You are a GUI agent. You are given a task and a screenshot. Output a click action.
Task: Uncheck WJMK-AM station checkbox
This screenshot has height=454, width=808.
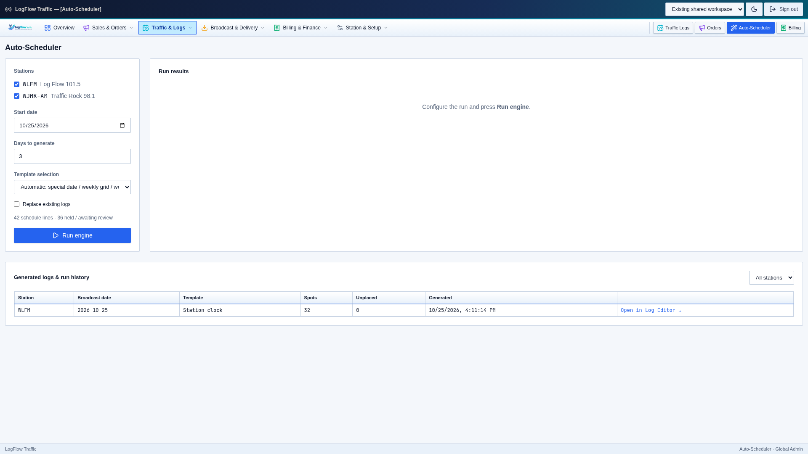pos(17,96)
